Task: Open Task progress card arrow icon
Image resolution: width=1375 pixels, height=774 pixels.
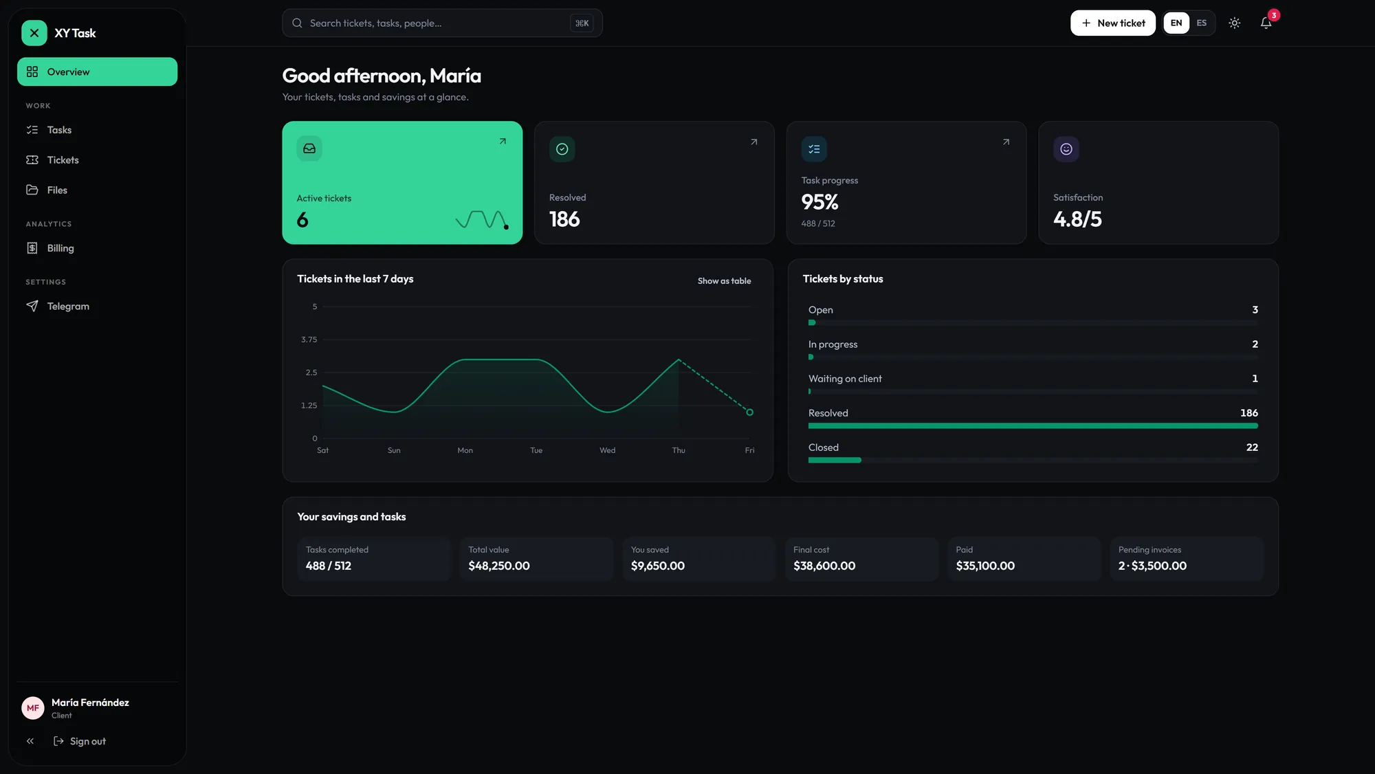Action: (x=1006, y=142)
